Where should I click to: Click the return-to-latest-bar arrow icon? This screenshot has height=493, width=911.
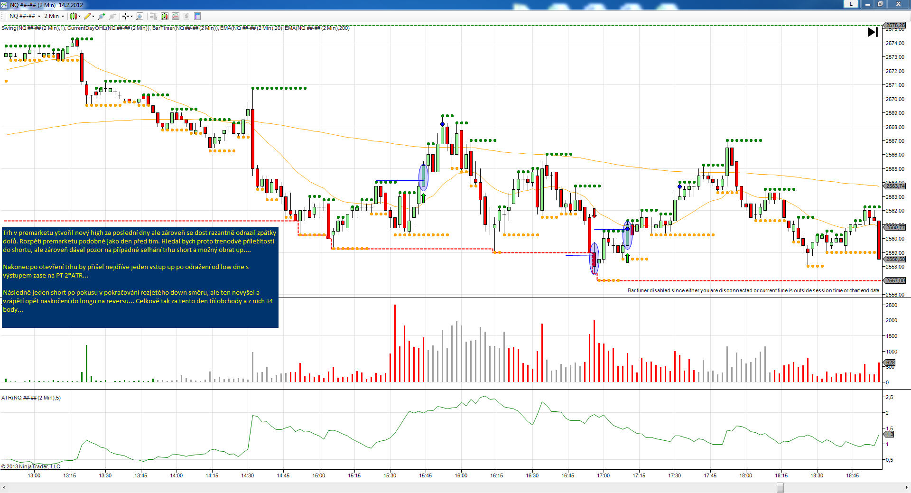[x=872, y=32]
